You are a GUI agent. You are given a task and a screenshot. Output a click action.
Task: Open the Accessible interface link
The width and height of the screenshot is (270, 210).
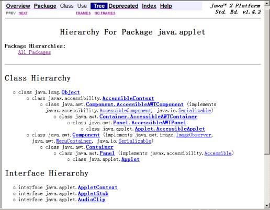[218, 153]
